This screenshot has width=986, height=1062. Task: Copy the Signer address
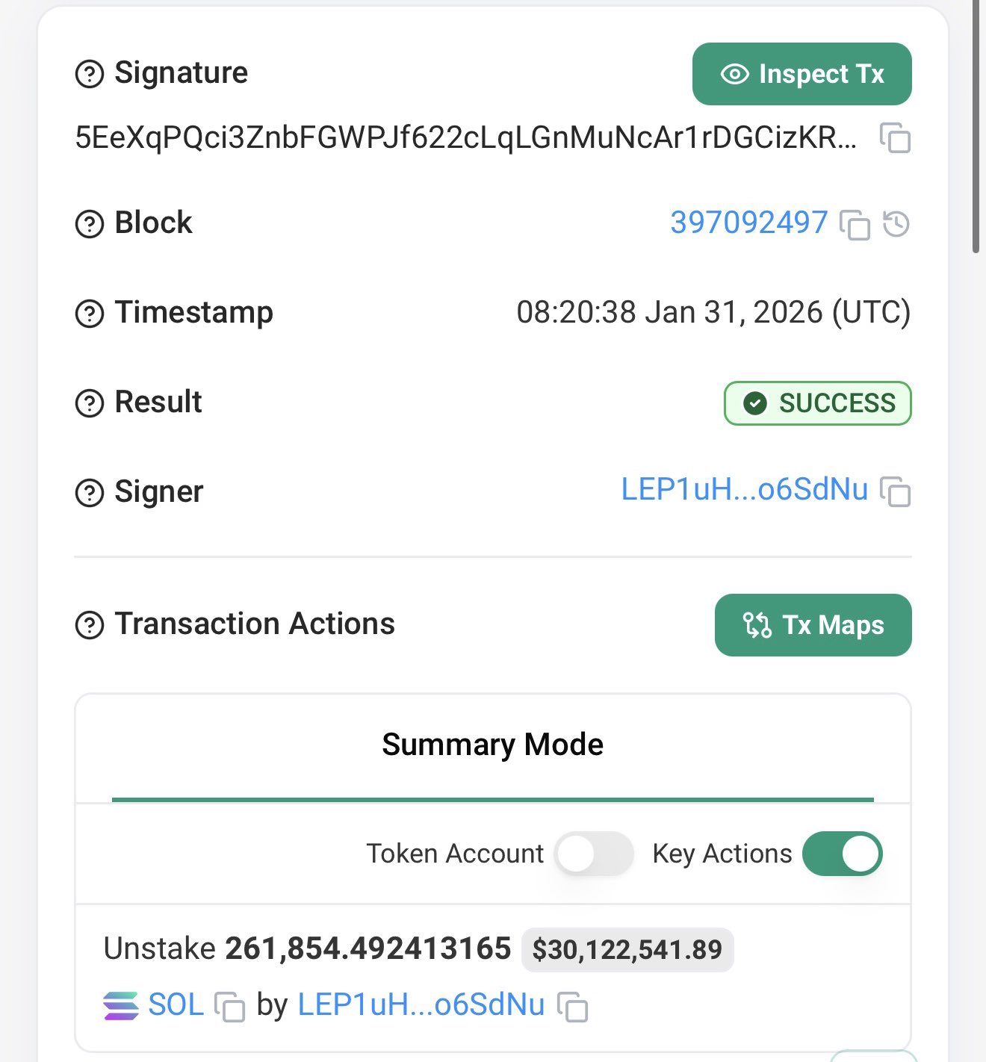(x=895, y=491)
